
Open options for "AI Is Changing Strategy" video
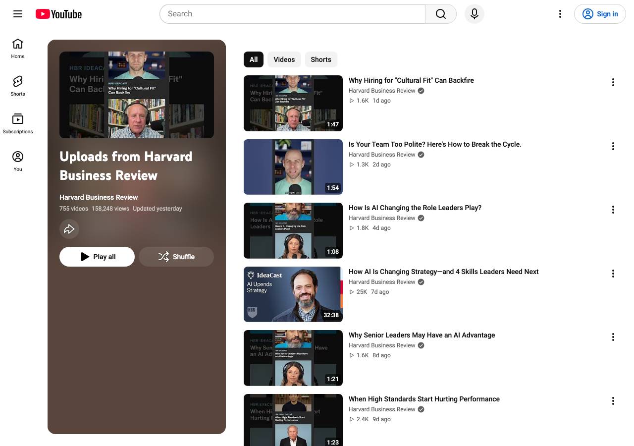613,274
